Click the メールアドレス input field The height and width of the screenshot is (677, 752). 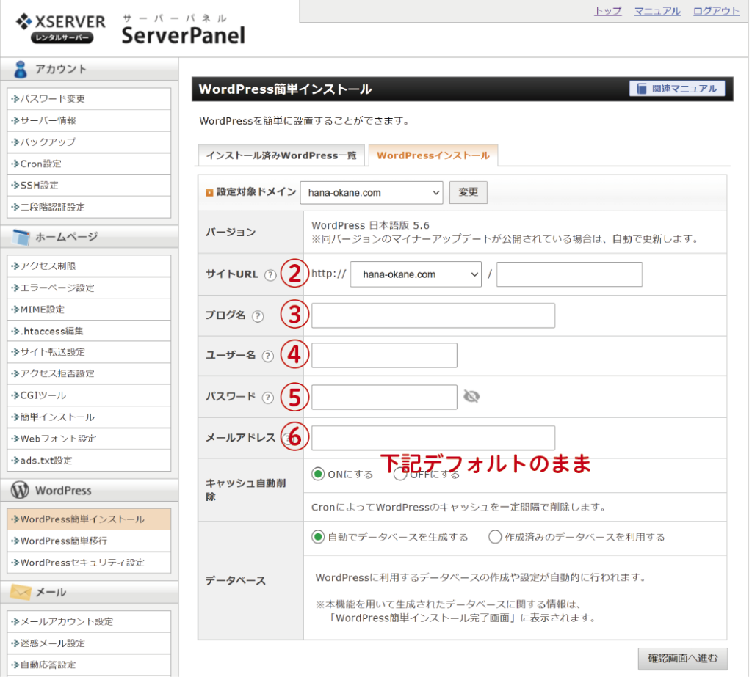coord(433,437)
